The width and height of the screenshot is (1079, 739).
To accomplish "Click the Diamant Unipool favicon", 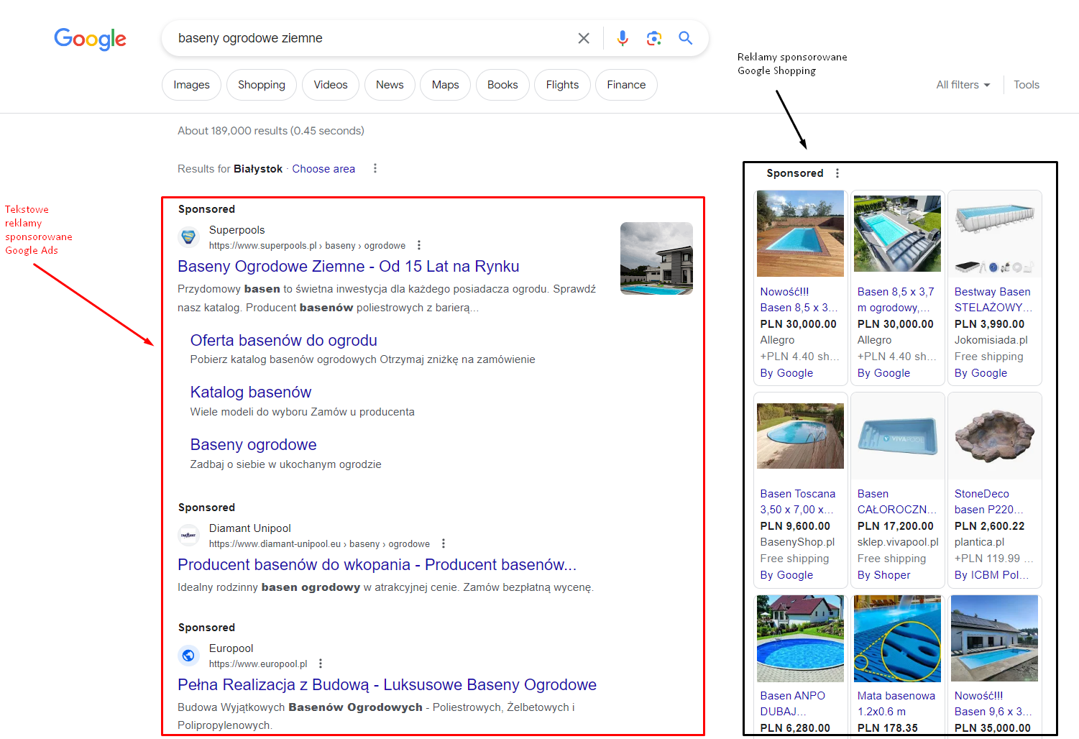I will coord(188,535).
